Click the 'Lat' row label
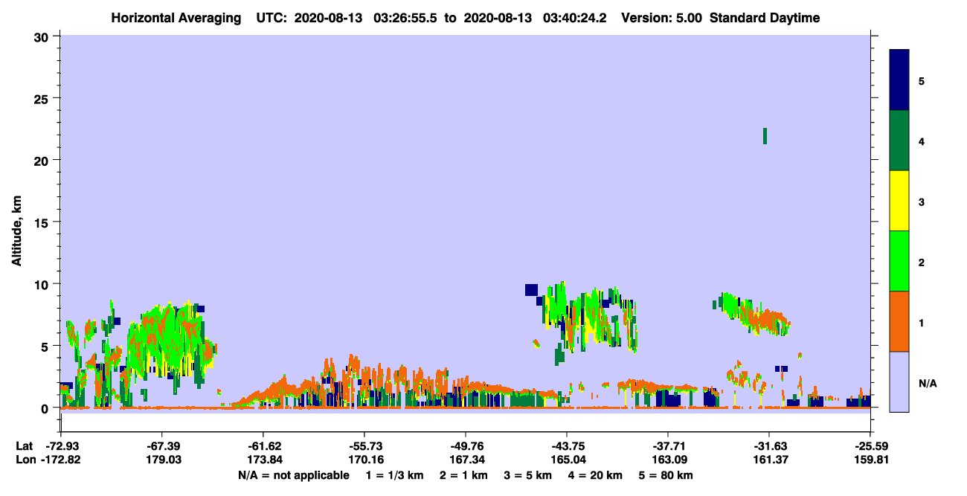Image resolution: width=967 pixels, height=496 pixels. (x=24, y=446)
